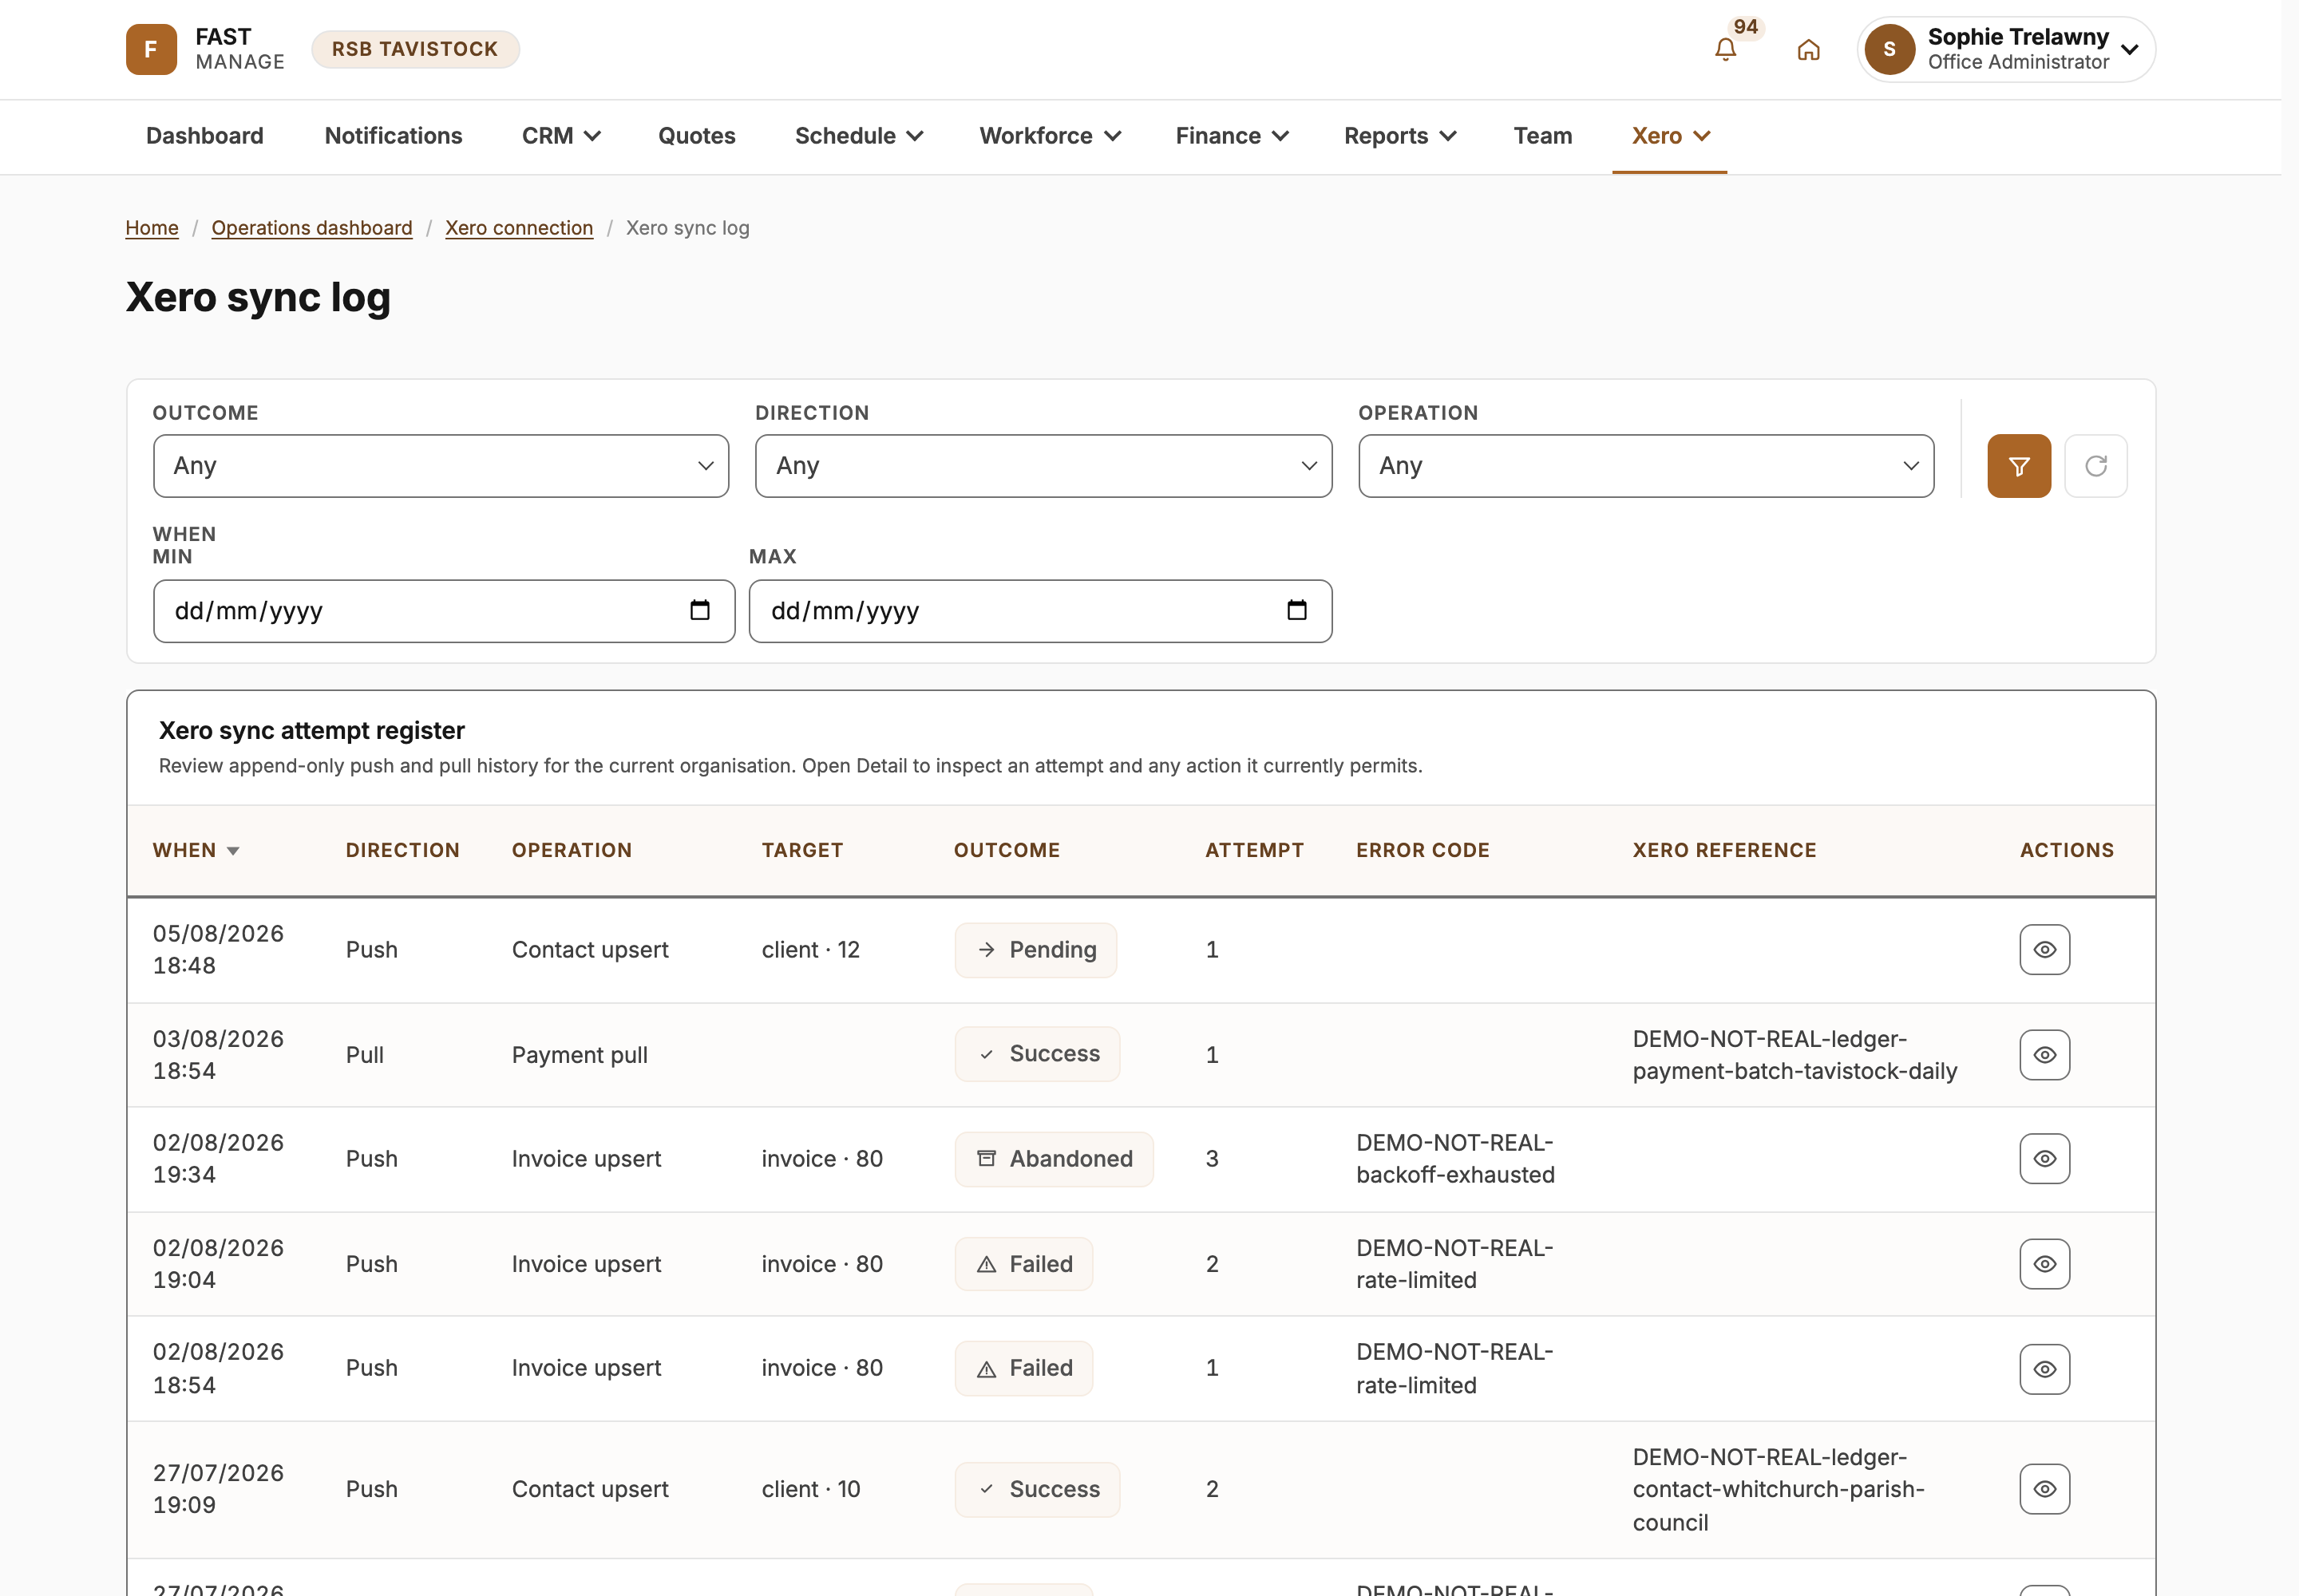Click Sophie Trelawny's avatar
The height and width of the screenshot is (1596, 2299).
point(1889,49)
